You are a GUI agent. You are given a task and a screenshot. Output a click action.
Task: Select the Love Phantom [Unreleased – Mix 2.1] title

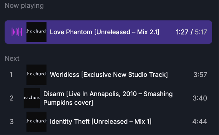click(104, 32)
